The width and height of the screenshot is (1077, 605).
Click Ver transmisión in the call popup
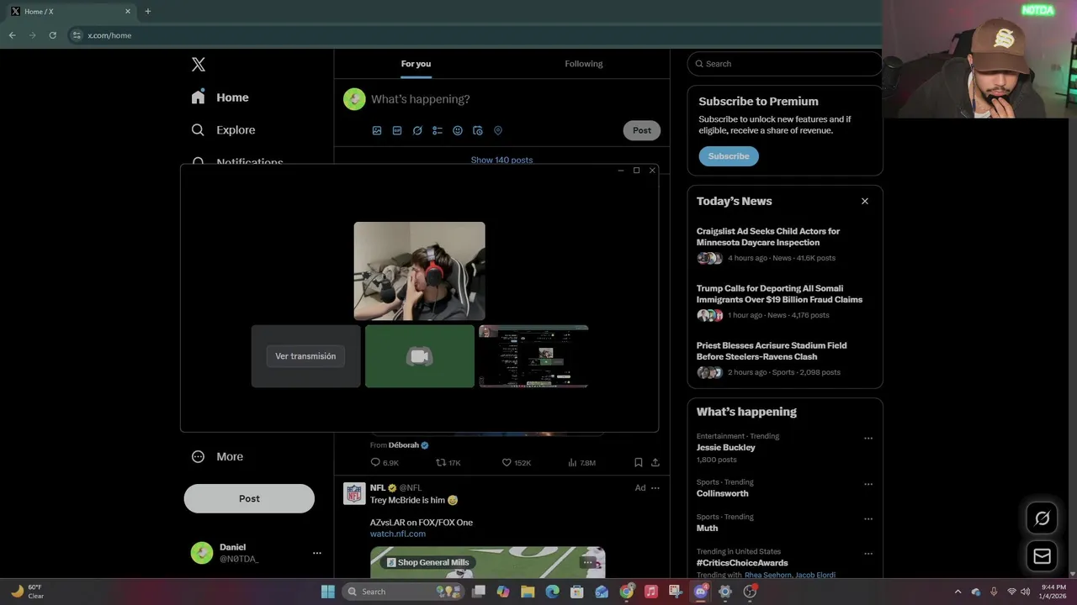tap(305, 356)
